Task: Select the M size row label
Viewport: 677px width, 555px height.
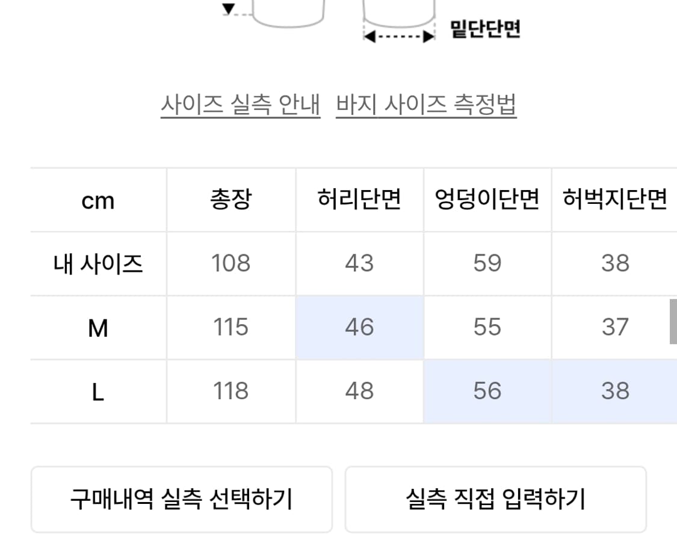Action: (98, 327)
